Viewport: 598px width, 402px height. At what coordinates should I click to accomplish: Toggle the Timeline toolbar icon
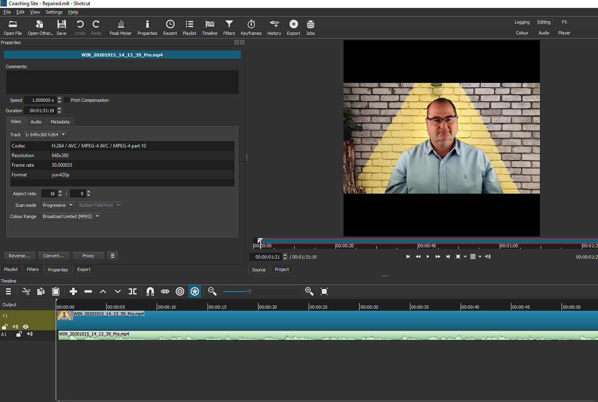coord(210,28)
